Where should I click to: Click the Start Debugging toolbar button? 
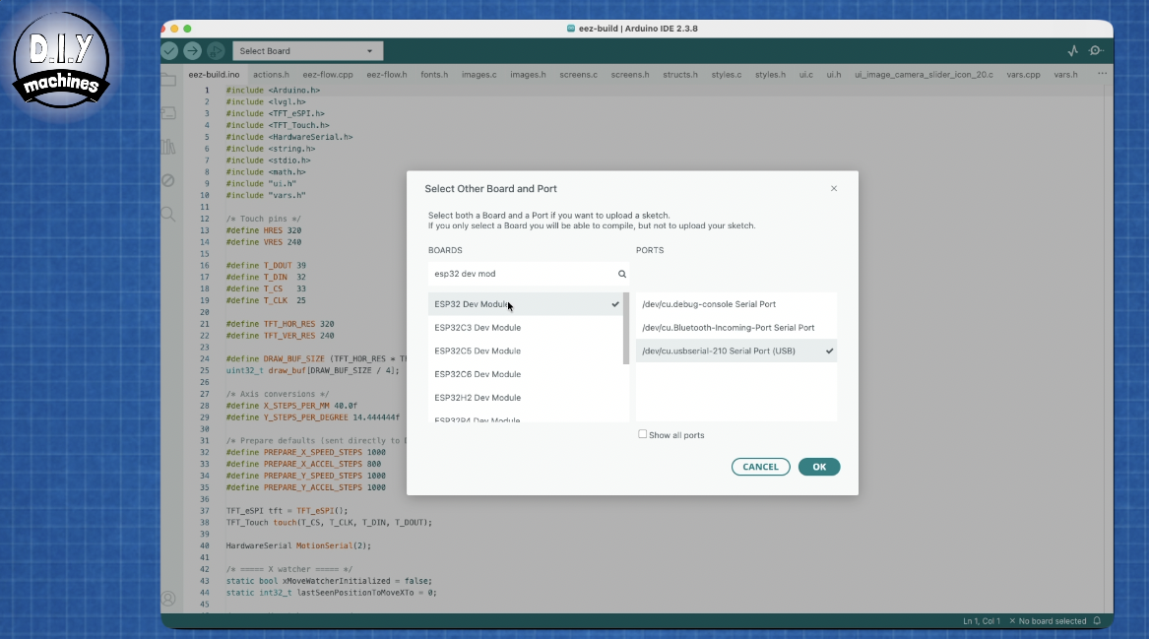[x=216, y=50]
